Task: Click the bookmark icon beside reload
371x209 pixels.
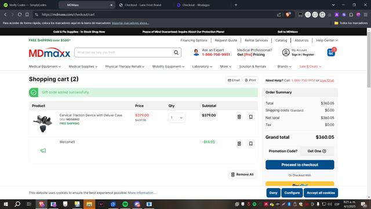Action: click(27, 15)
